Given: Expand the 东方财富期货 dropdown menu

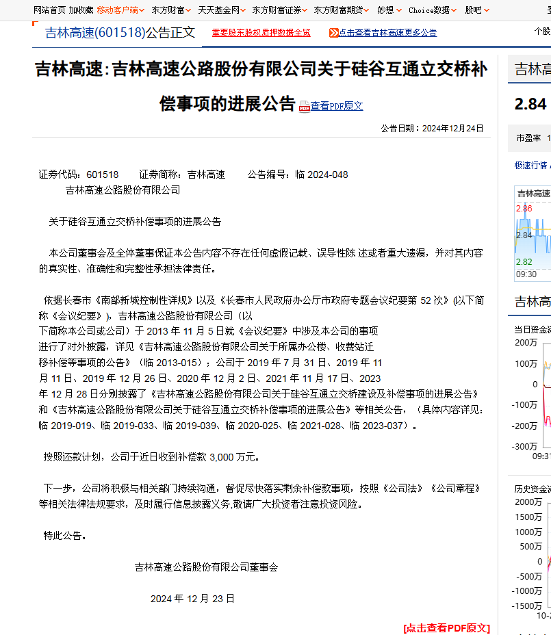Looking at the screenshot, I should pyautogui.click(x=341, y=10).
